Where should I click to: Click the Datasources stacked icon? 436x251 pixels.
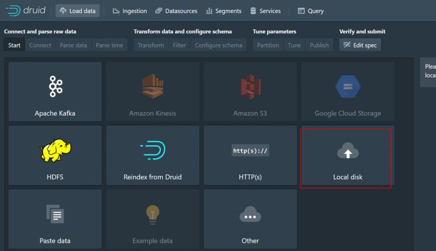159,11
